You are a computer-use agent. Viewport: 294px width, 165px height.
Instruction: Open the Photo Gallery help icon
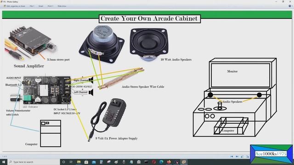290,6
